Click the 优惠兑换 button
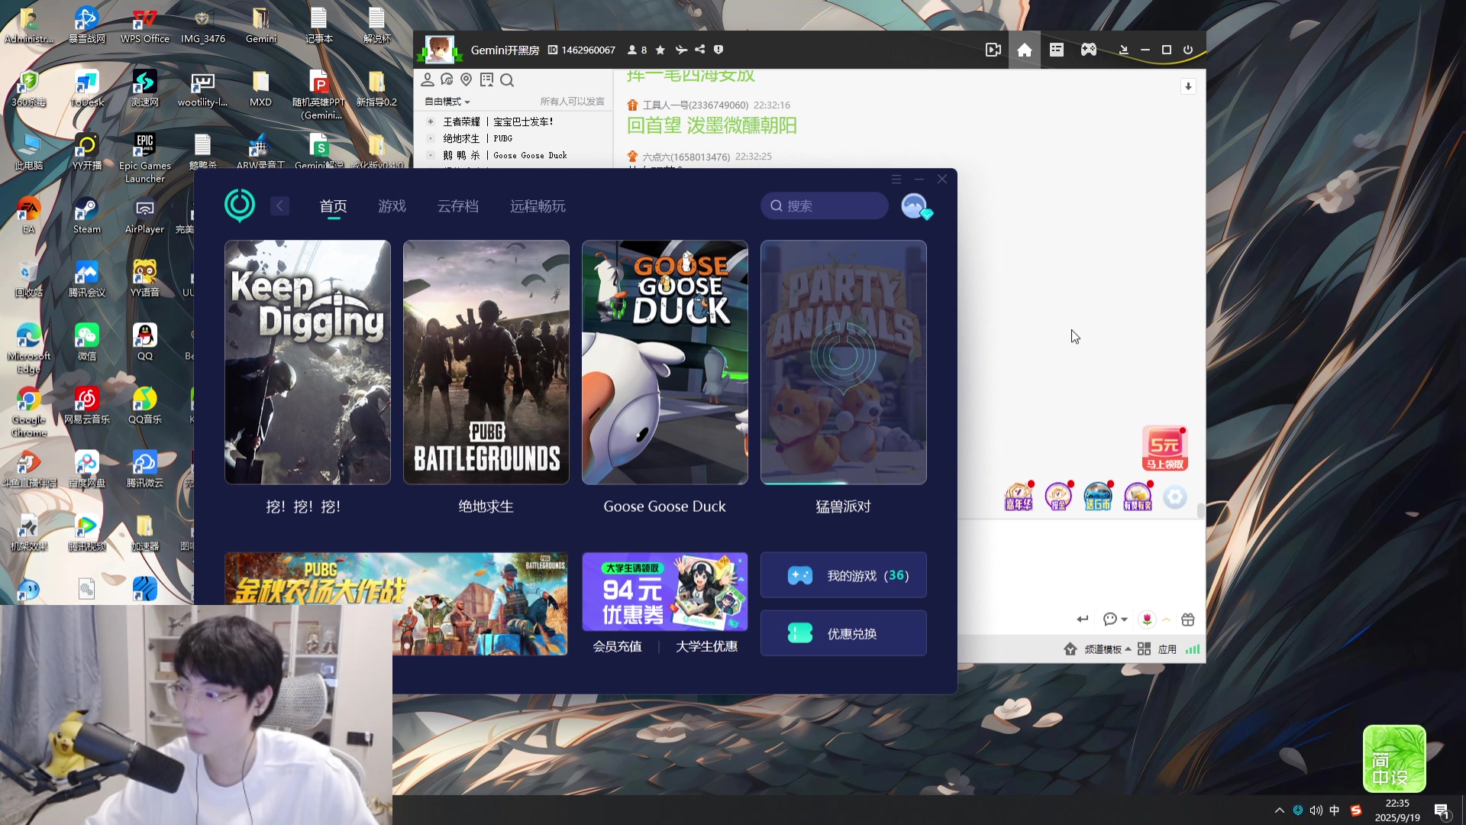Viewport: 1466px width, 825px height. [x=844, y=633]
